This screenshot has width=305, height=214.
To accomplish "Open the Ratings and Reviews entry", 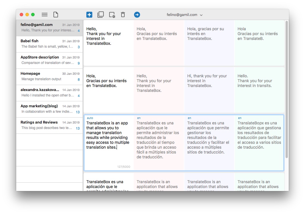I will click(49, 125).
